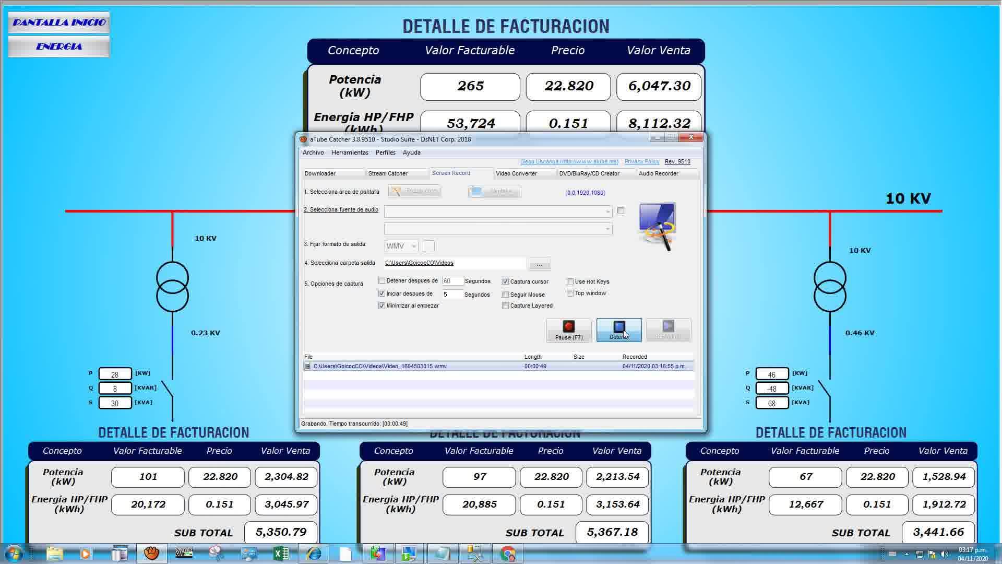Open the file explorer folder on taskbar
The height and width of the screenshot is (564, 1002).
click(x=54, y=553)
